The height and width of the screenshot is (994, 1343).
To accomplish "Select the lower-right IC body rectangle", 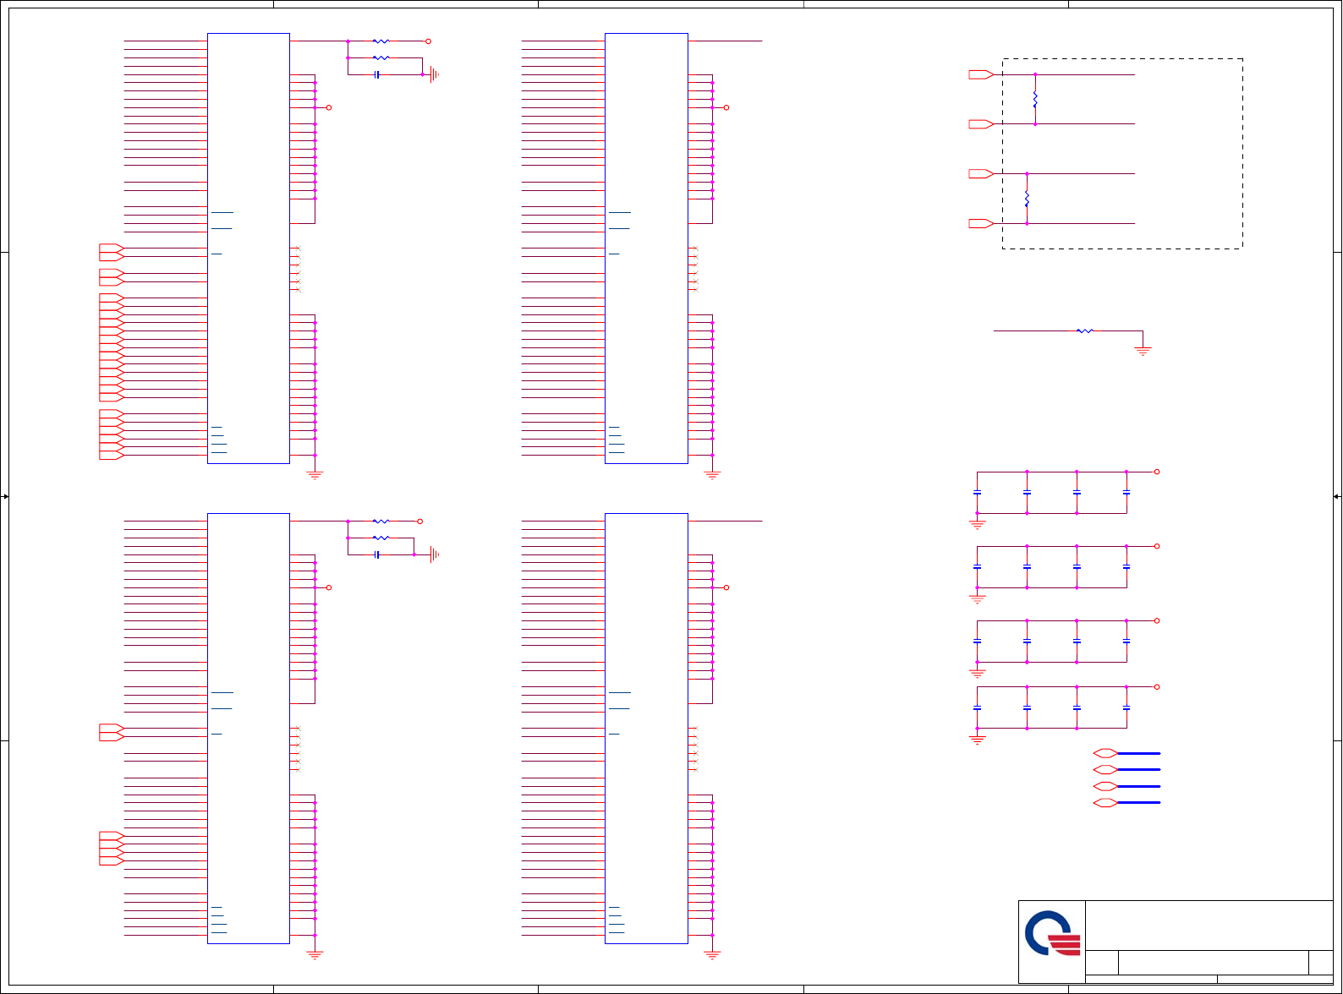I will coord(646,729).
